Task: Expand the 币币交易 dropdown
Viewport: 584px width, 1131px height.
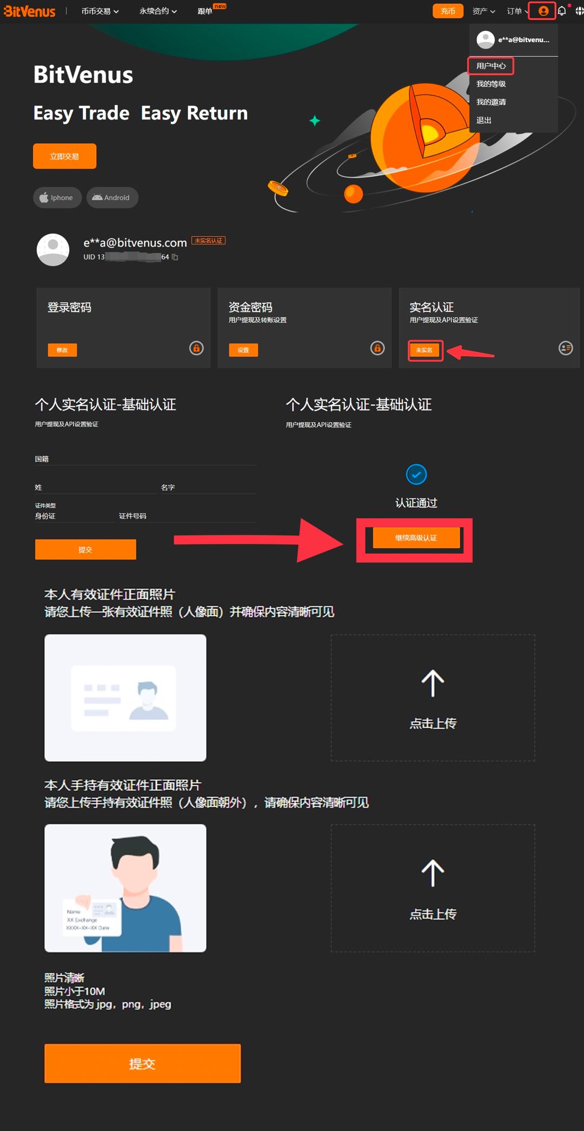Action: 100,11
